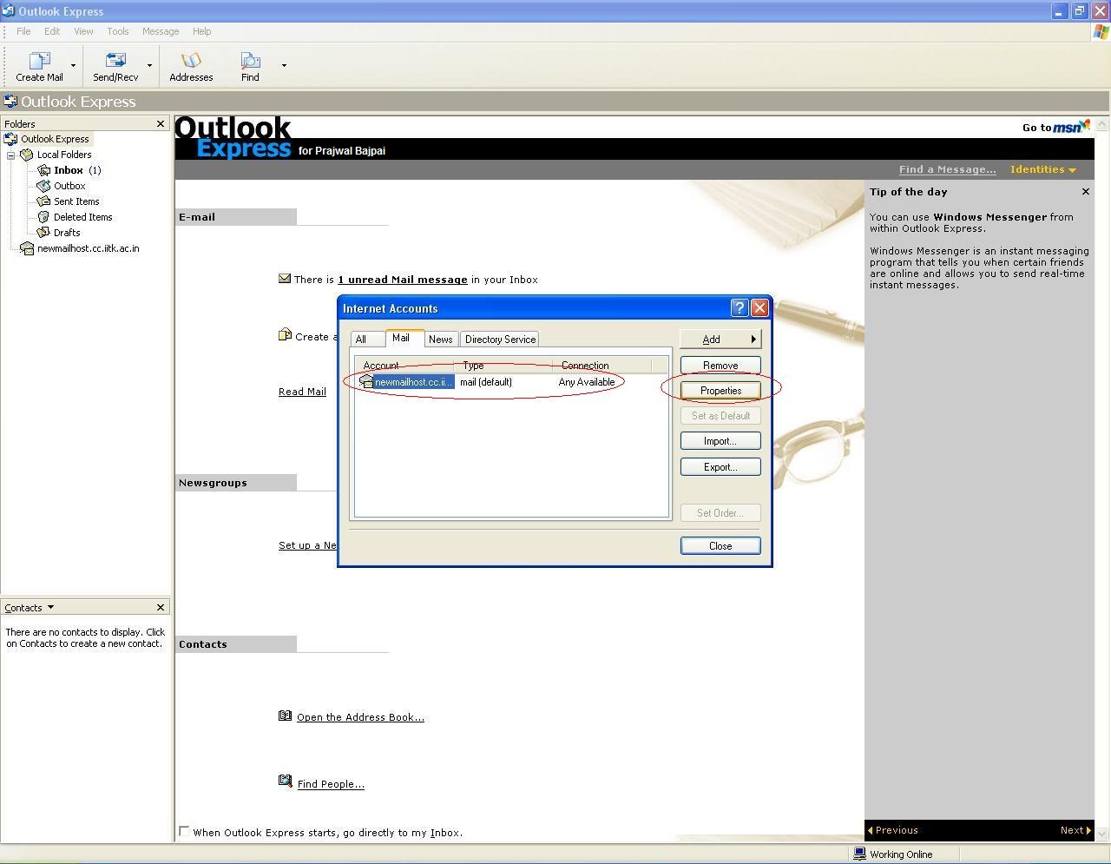Viewport: 1111px width, 864px height.
Task: Click the Sent Items folder icon
Action: pos(43,201)
